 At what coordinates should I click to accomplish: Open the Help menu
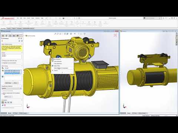click(42, 18)
